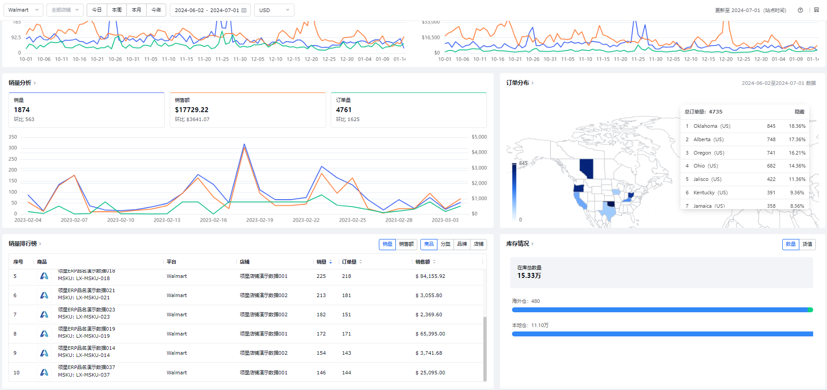The width and height of the screenshot is (827, 390).
Task: Click the 商品 column header
Action: pos(42,262)
